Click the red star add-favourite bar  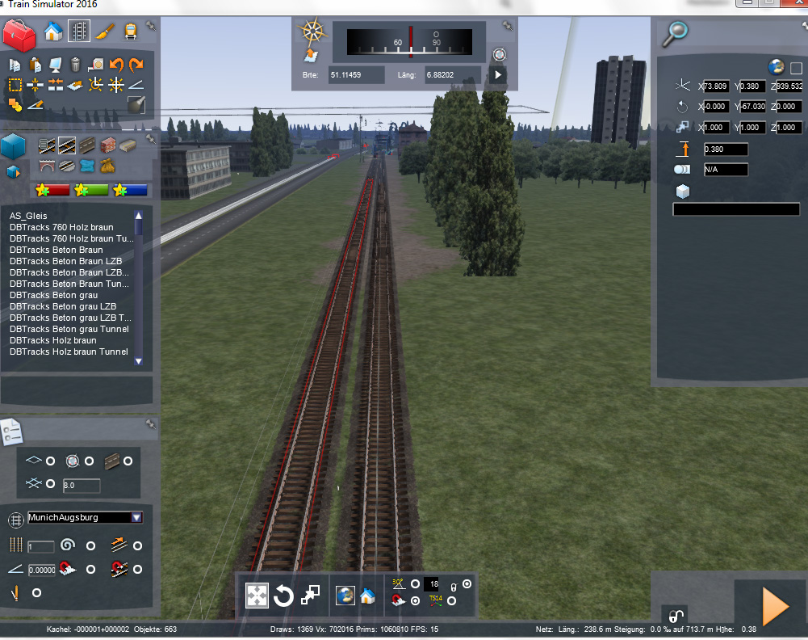pyautogui.click(x=52, y=190)
